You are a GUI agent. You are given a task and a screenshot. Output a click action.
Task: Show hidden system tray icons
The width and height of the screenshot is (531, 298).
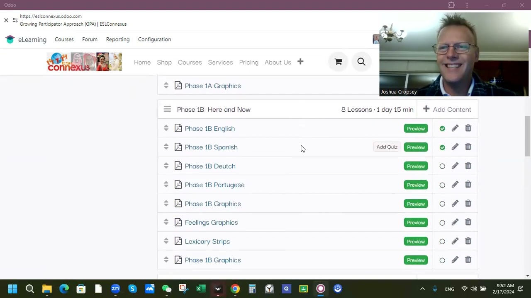pyautogui.click(x=422, y=288)
